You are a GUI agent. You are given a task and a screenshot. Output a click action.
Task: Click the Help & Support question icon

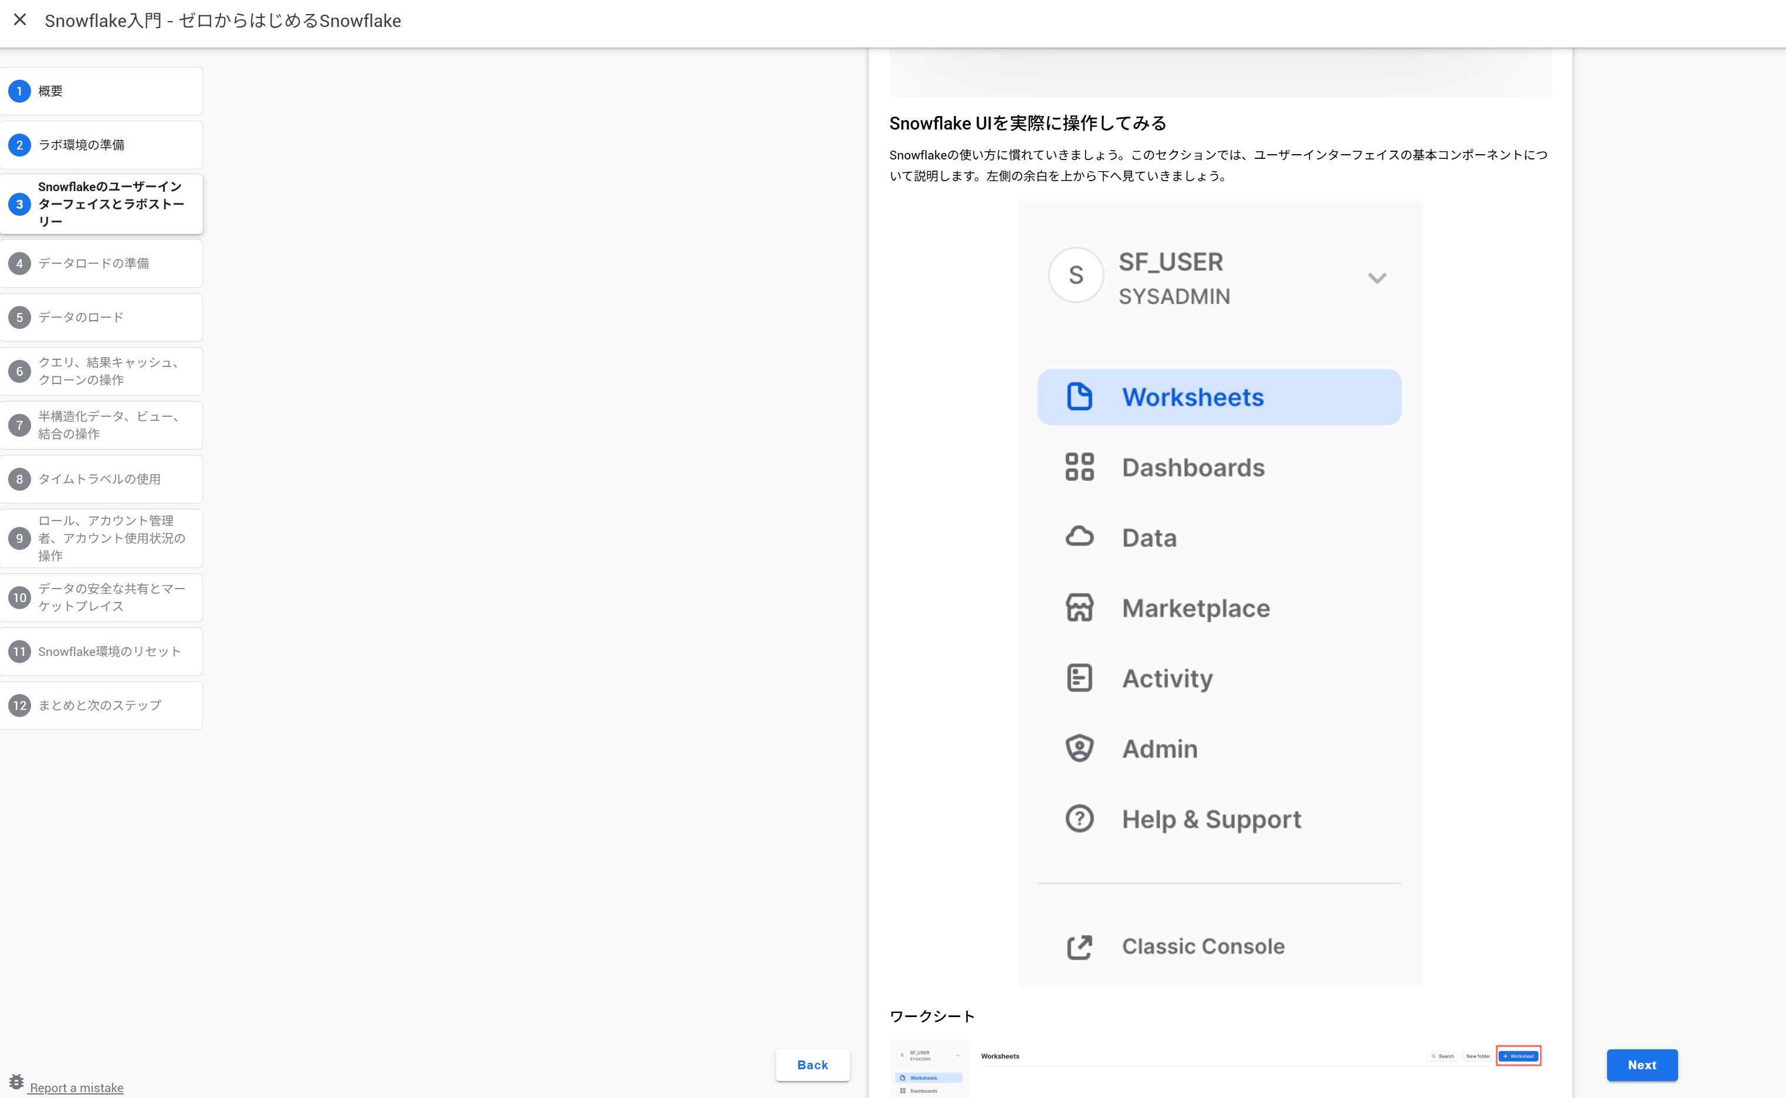click(1079, 818)
